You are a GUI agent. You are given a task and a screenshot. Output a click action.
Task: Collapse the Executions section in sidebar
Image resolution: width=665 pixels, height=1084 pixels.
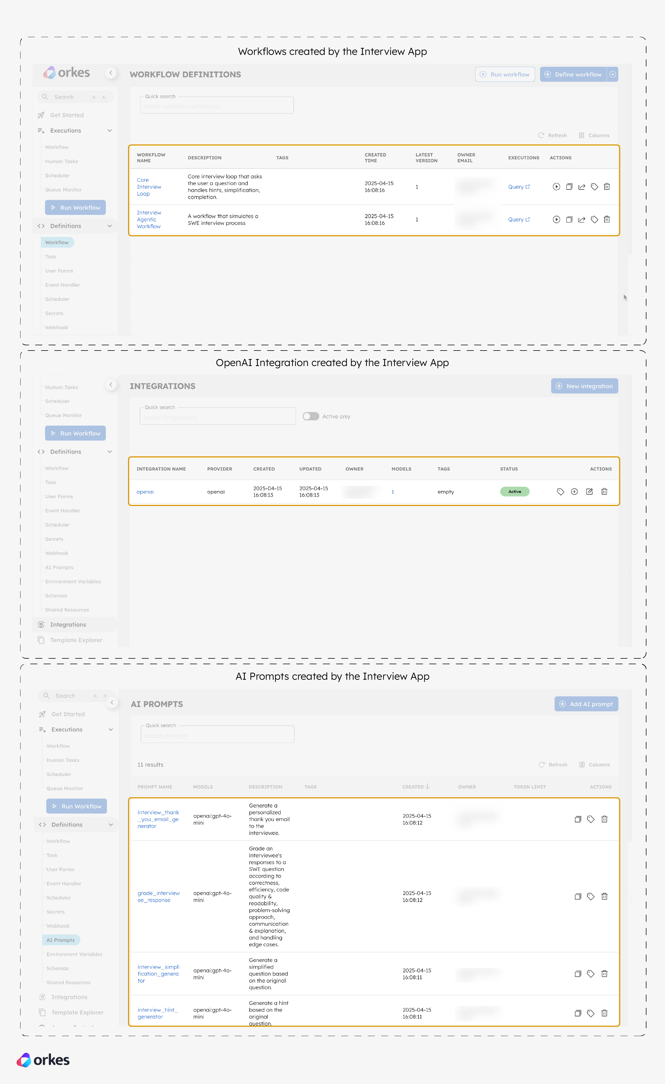pos(110,130)
